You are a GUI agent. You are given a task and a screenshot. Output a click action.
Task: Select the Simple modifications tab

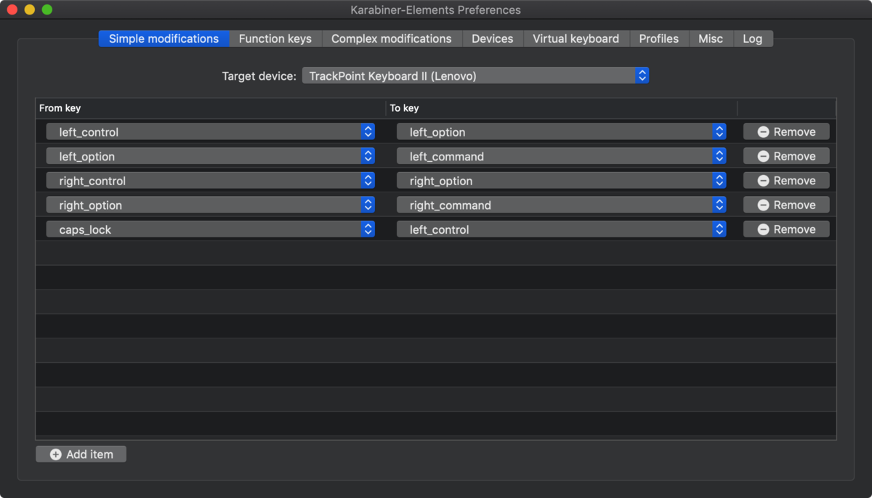pyautogui.click(x=163, y=38)
